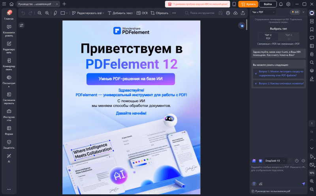Expand the rectangle shape dropdown arrow
This screenshot has height=196, width=316.
[x=67, y=13]
